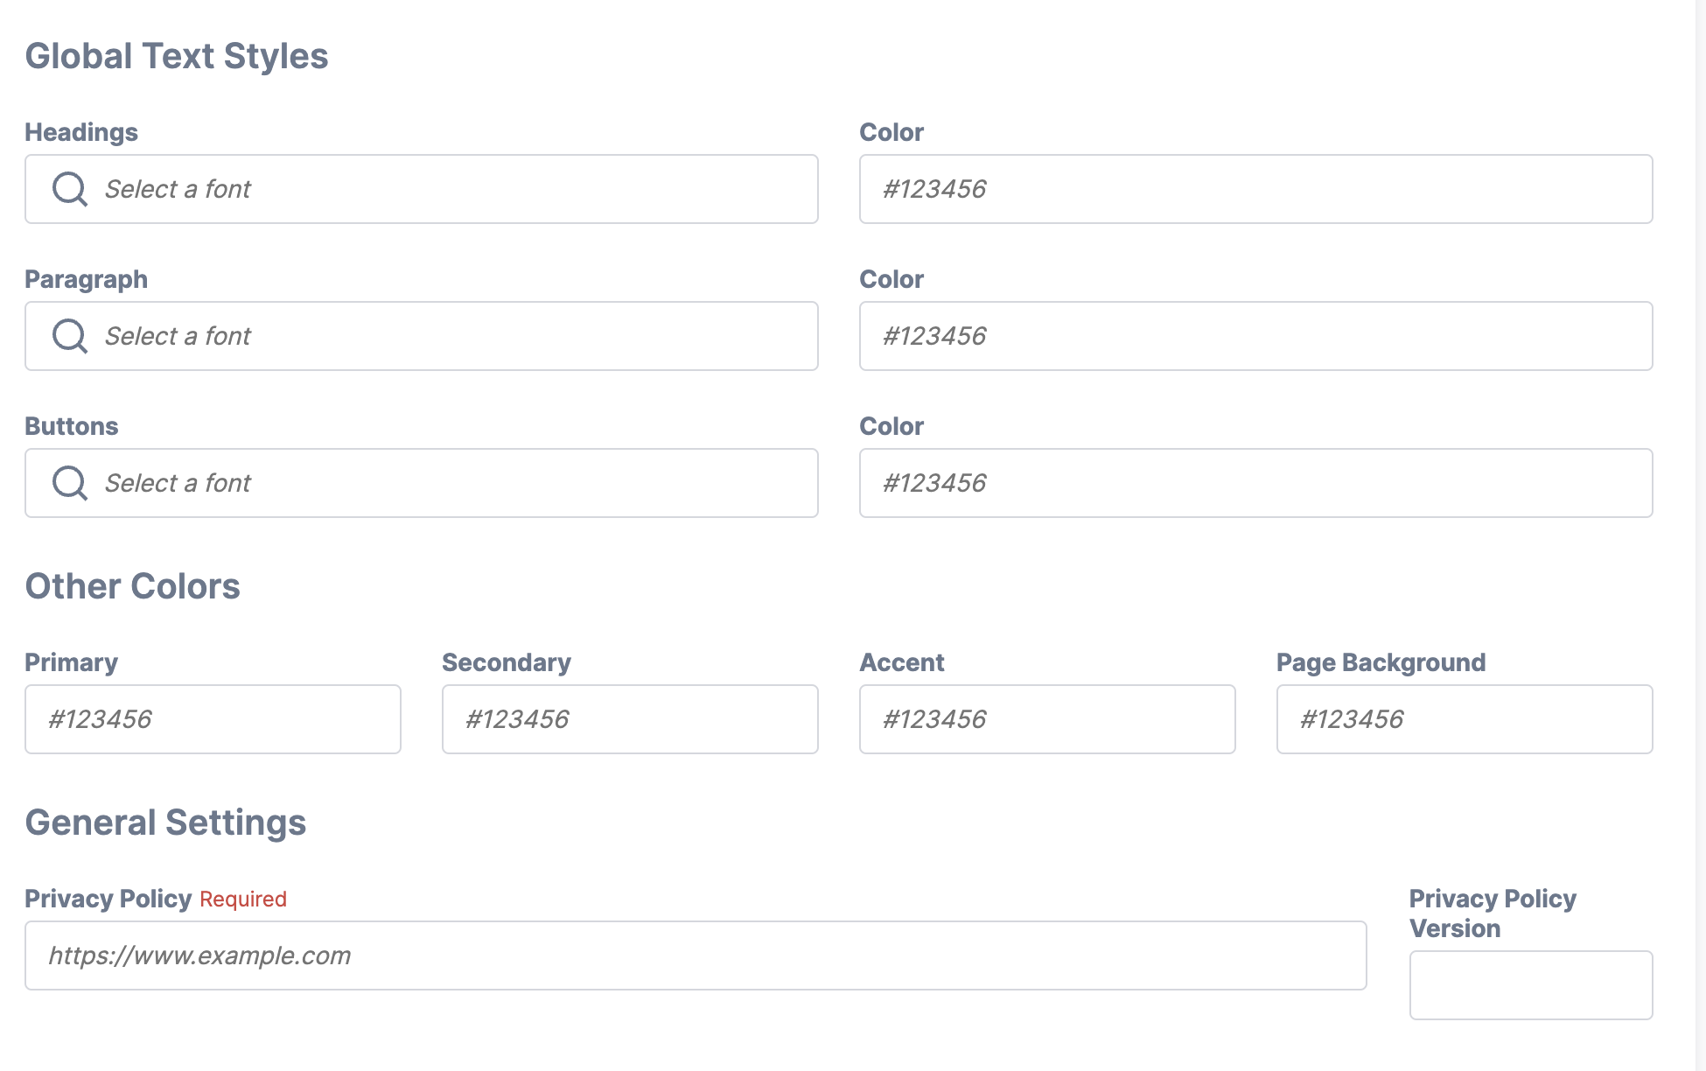Focus the Paragraph Color hex field

1255,336
